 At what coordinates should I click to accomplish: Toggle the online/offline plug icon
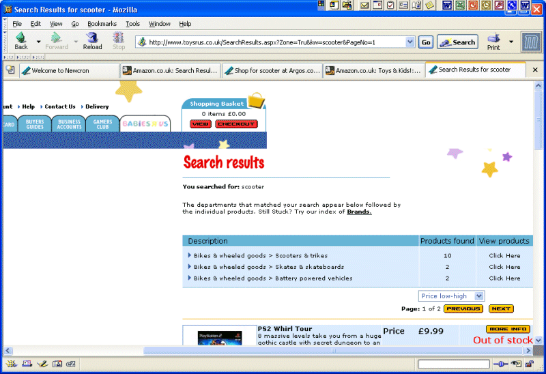click(500, 364)
